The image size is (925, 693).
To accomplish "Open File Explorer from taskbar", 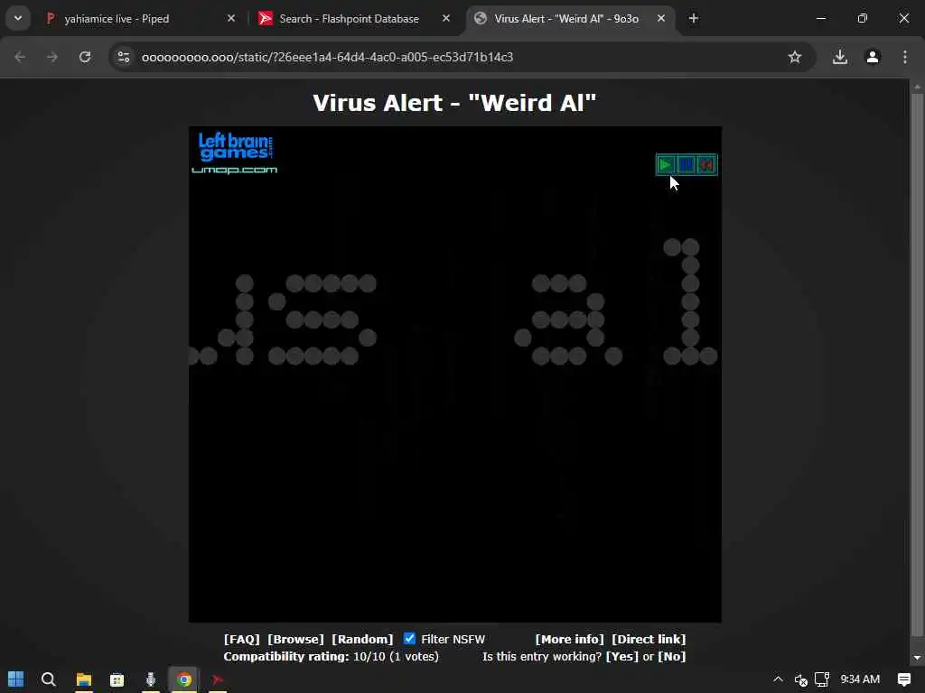I will (x=84, y=679).
